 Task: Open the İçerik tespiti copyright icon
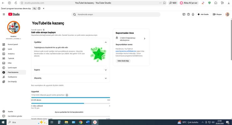point(4,68)
